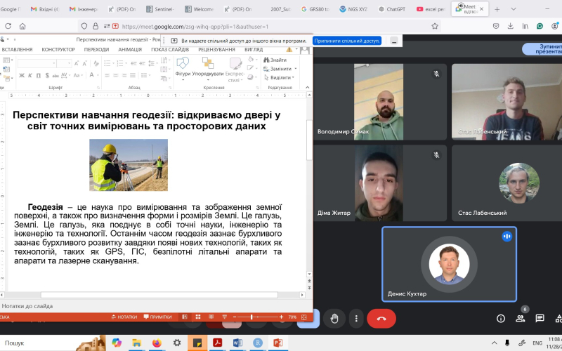The width and height of the screenshot is (562, 351).
Task: Open change case Aa dropdown
Action: pyautogui.click(x=78, y=75)
